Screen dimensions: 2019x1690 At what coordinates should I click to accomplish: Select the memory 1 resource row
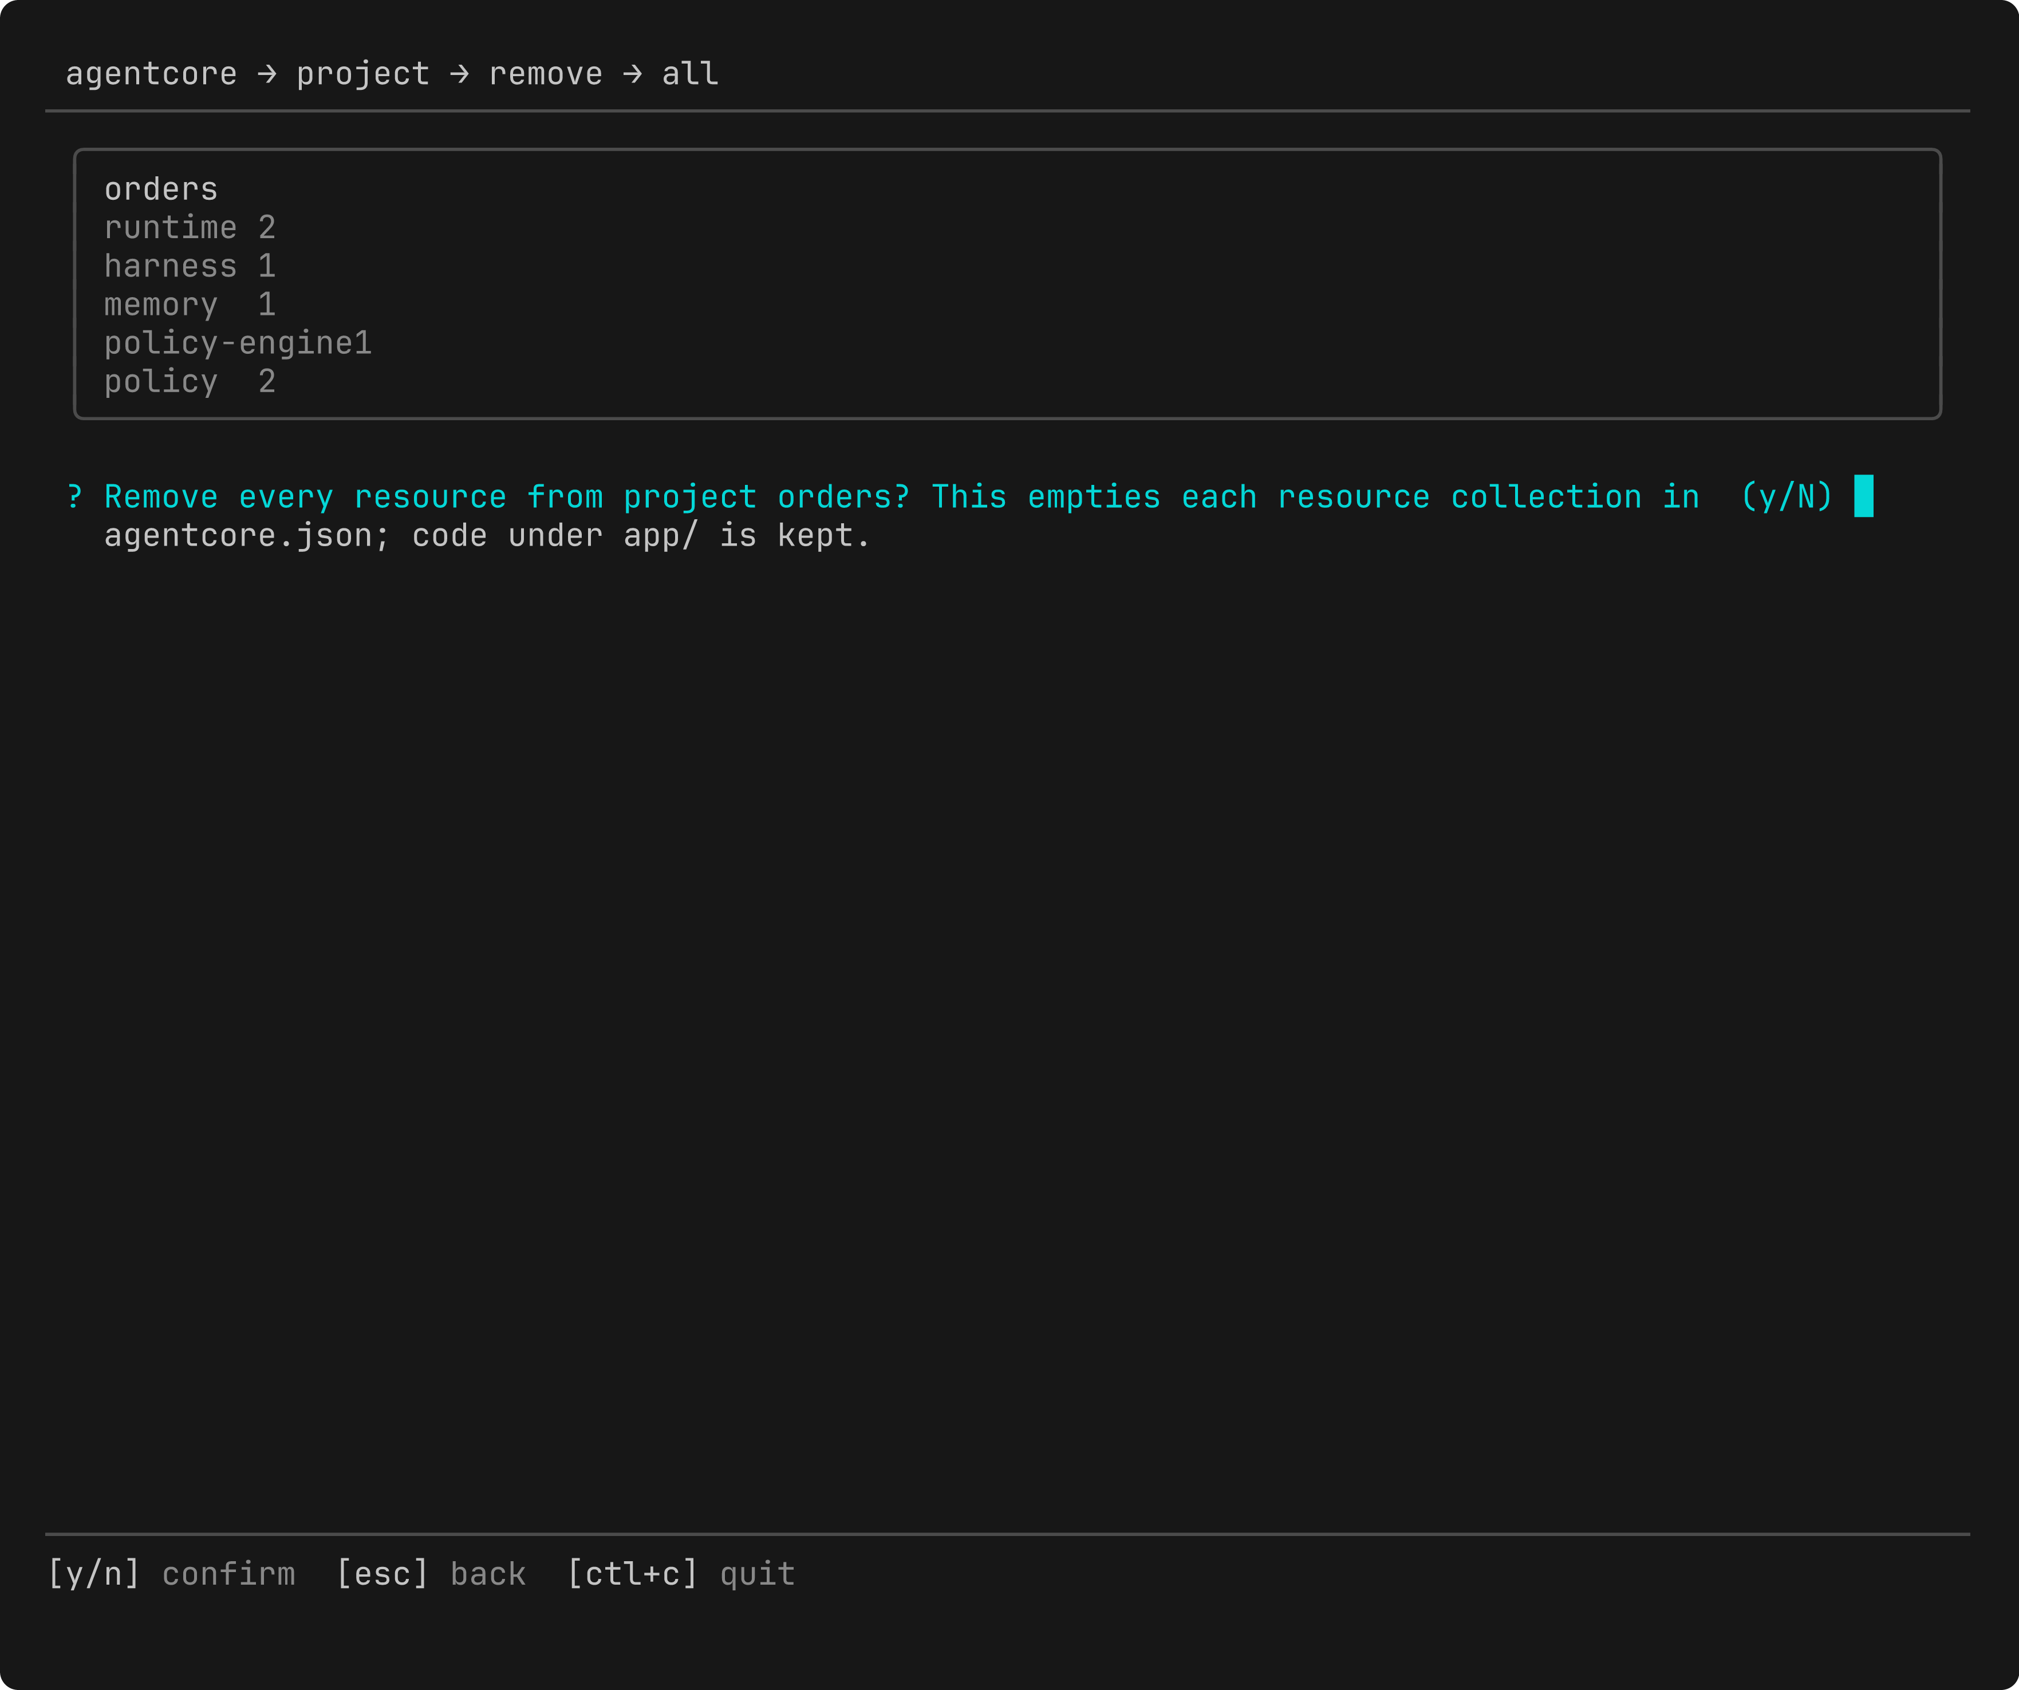coord(190,305)
